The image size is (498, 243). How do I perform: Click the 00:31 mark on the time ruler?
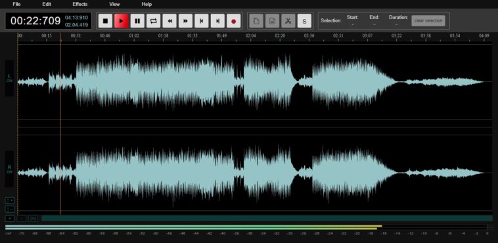coord(76,36)
